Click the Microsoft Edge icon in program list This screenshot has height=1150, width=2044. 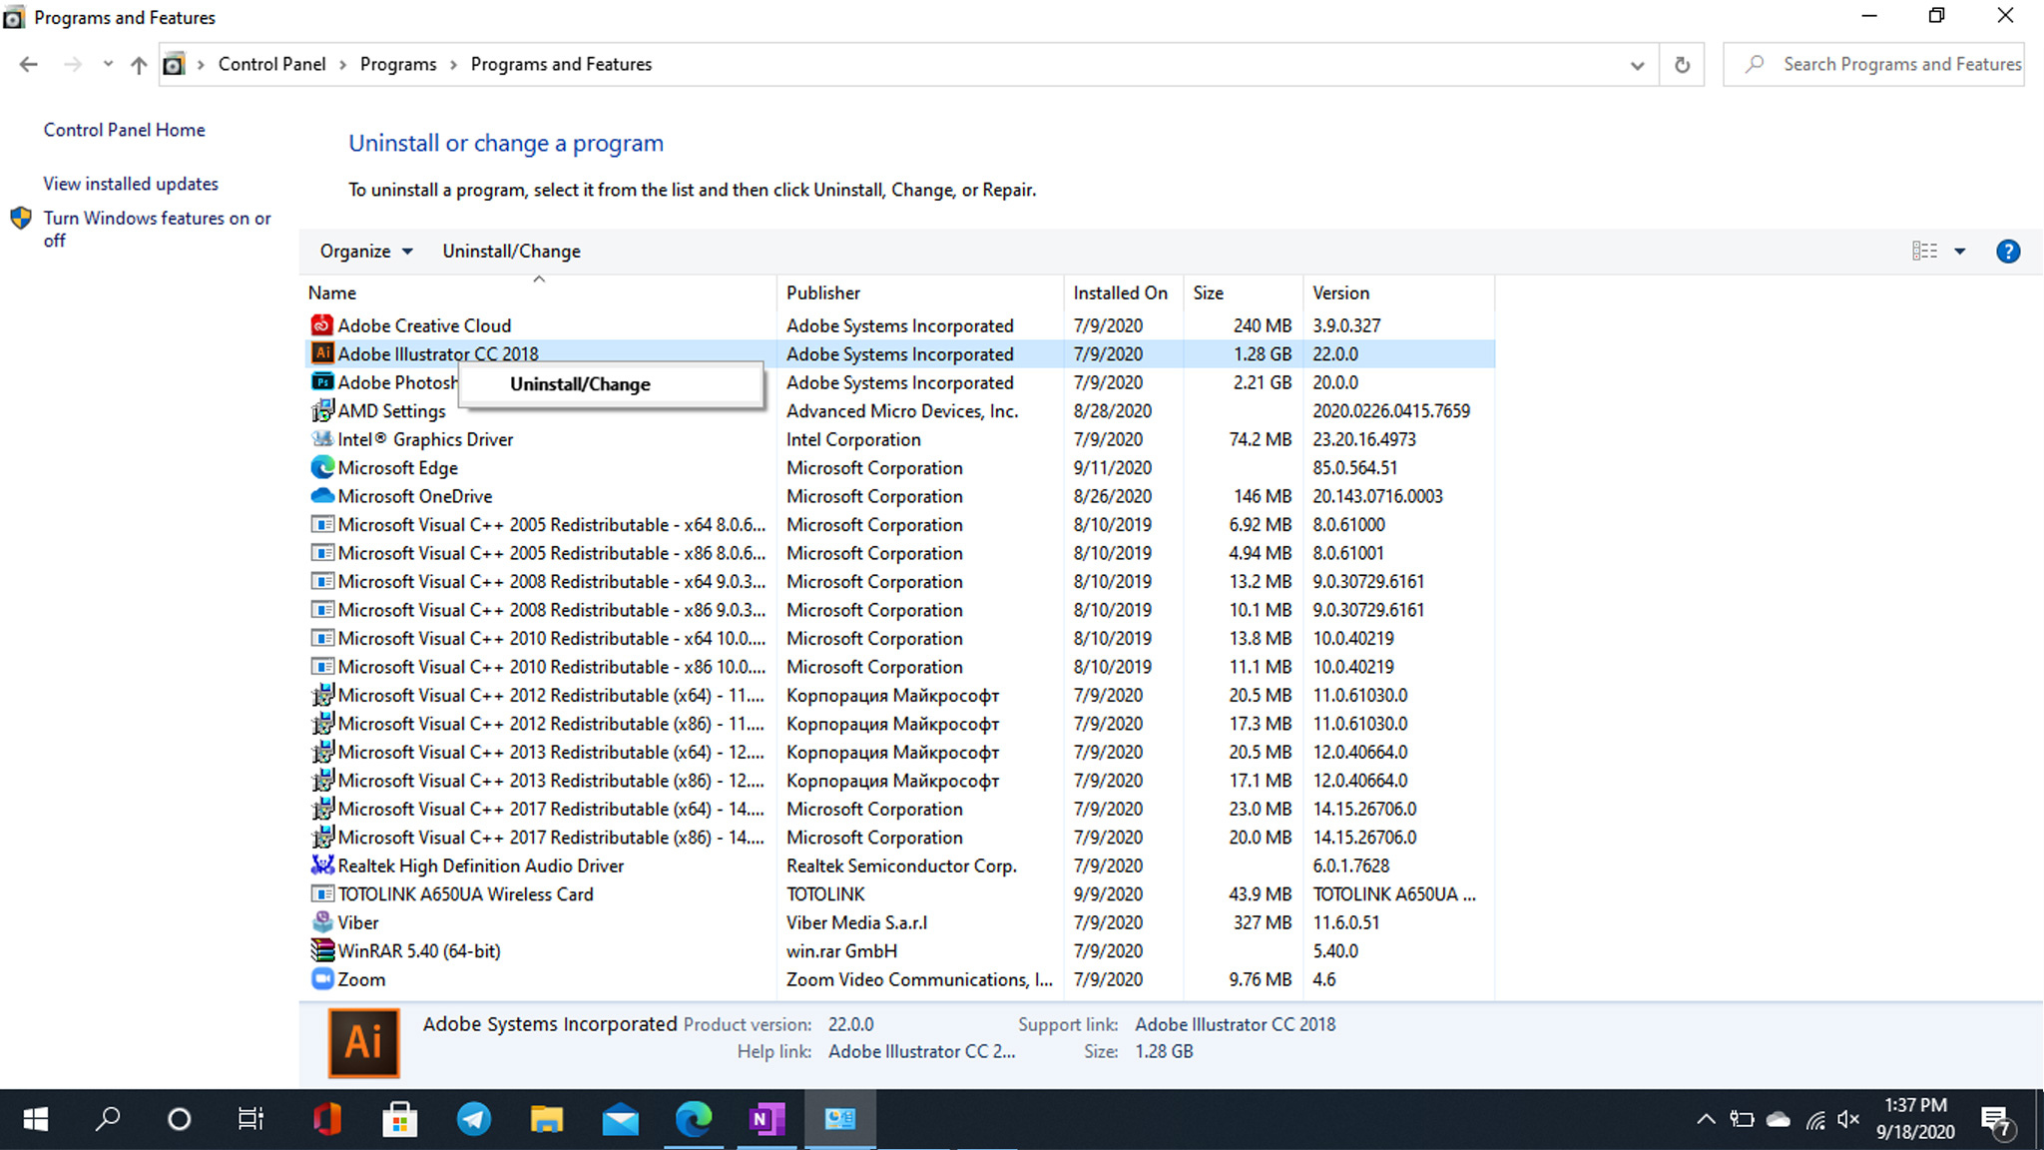(321, 467)
